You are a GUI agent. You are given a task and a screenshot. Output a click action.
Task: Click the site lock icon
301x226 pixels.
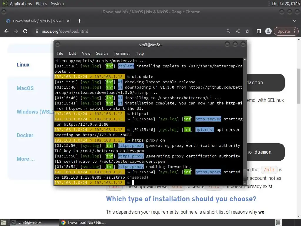point(37,31)
